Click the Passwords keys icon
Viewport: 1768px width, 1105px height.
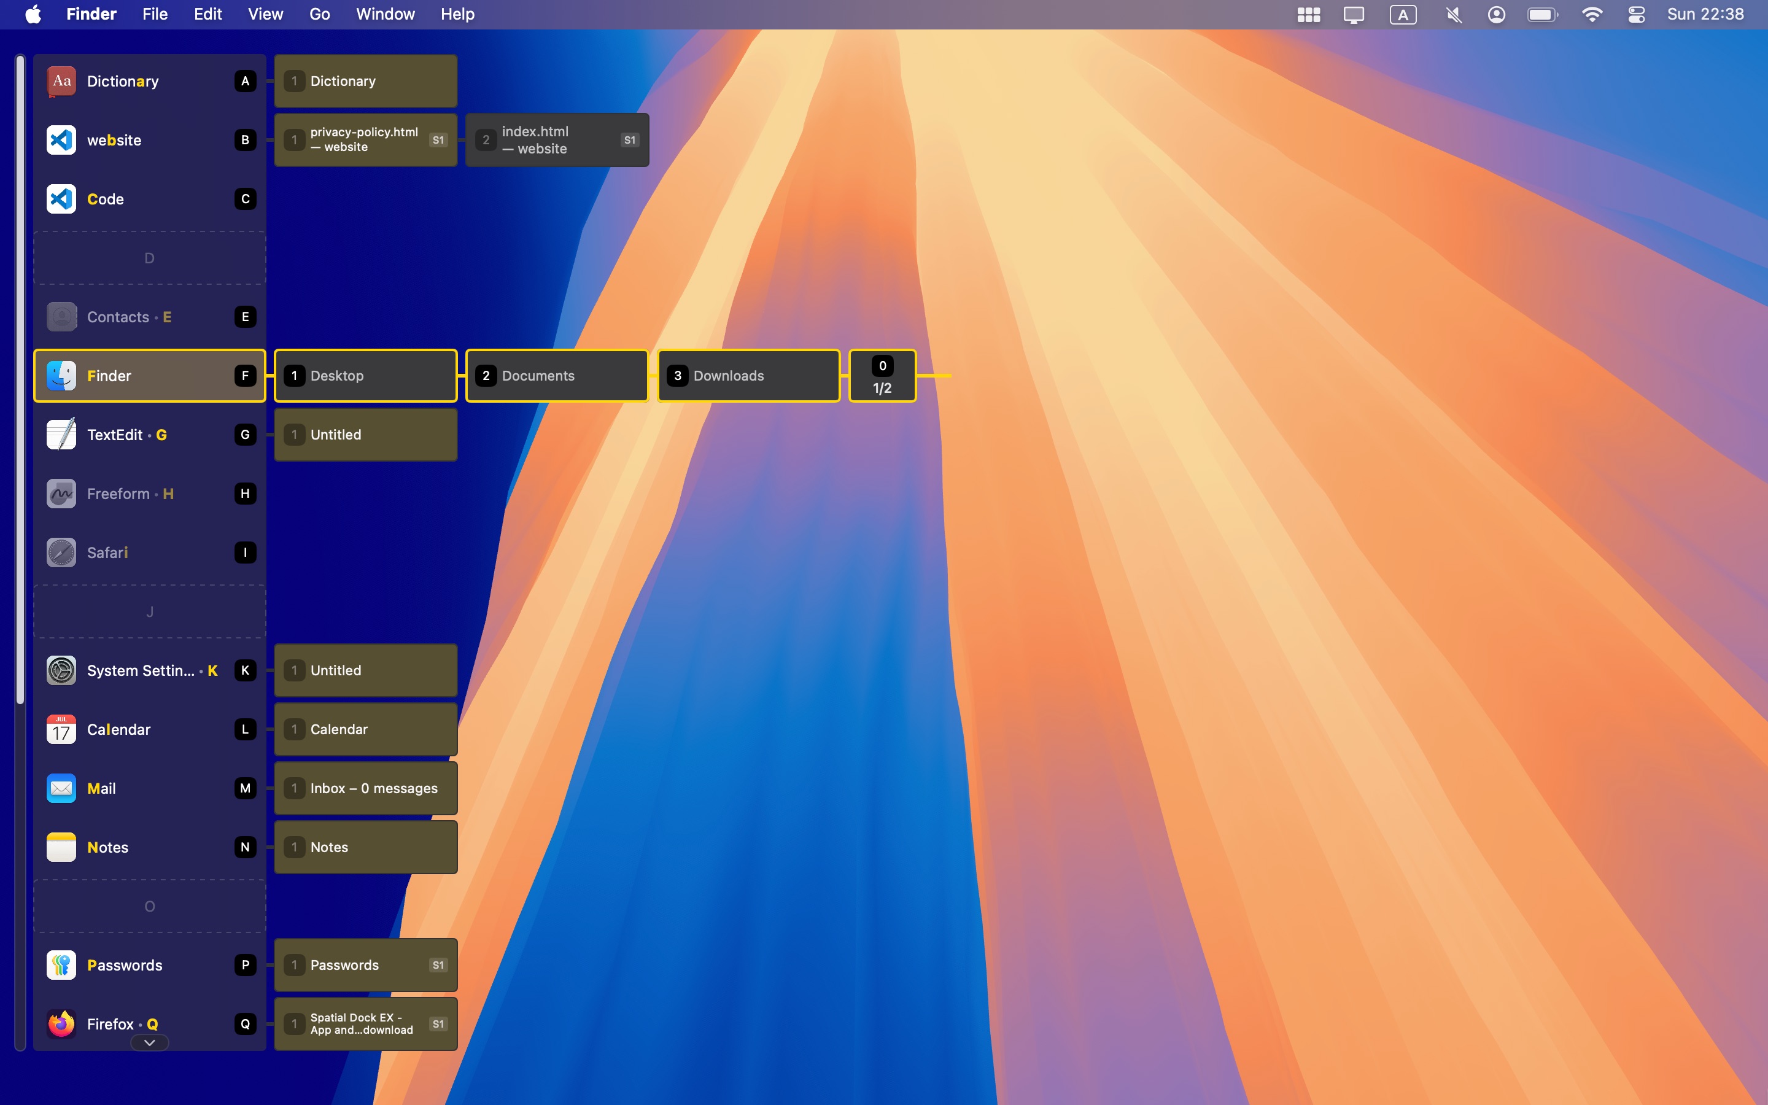coord(61,966)
